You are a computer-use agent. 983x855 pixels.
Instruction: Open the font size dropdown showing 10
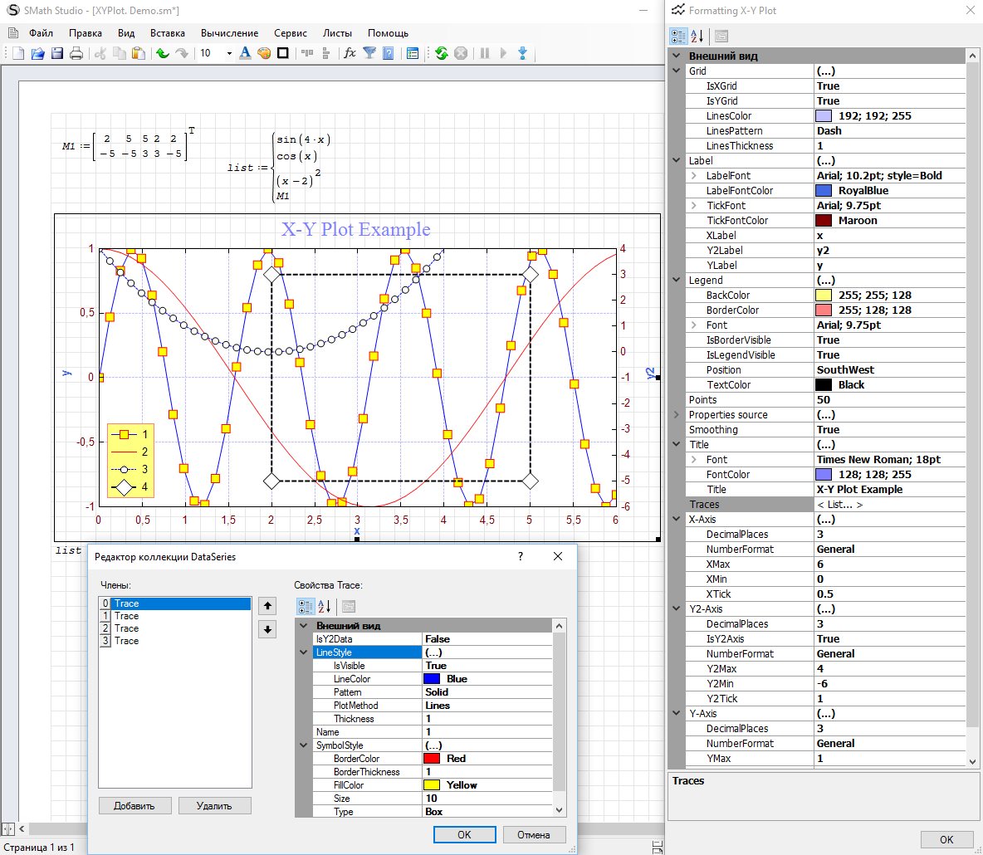(x=229, y=53)
